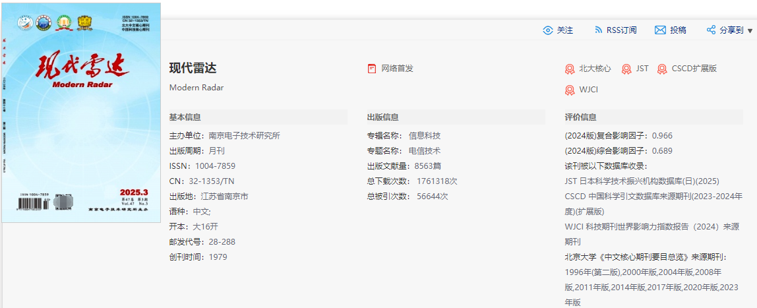
Task: Open the 现代雷达 journal cover thumbnail
Action: pos(81,113)
